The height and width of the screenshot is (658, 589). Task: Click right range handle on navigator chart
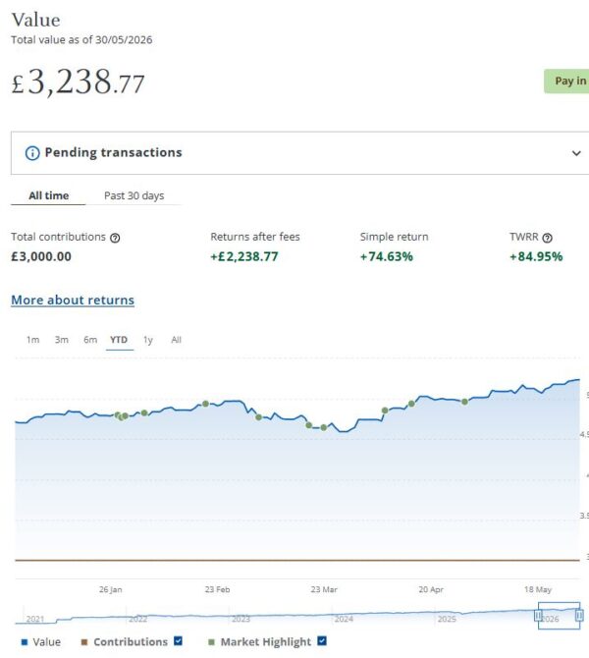[x=579, y=616]
